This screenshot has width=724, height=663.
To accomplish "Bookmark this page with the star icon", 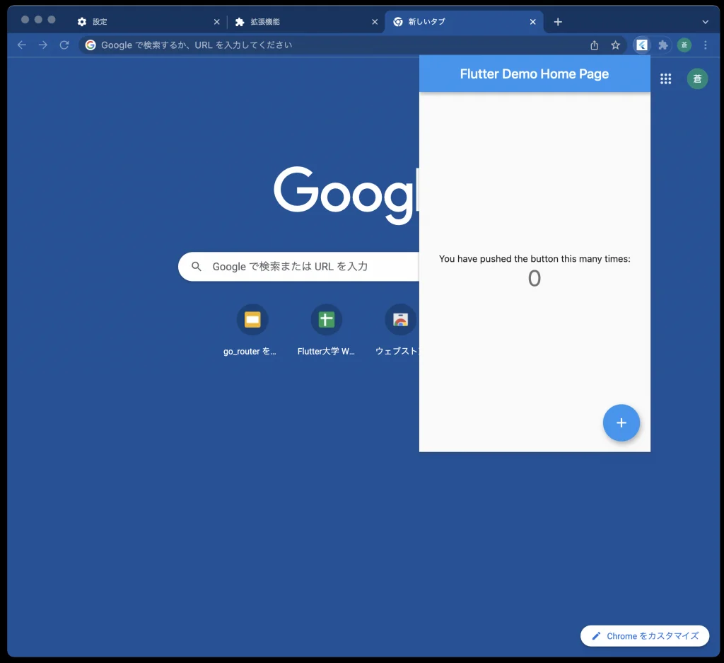I will click(x=615, y=45).
